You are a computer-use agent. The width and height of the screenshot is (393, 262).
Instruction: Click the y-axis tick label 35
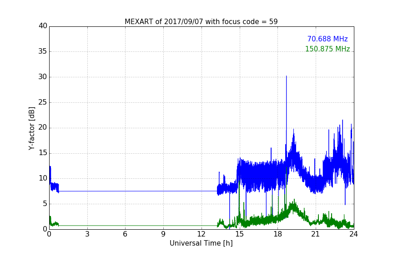coord(43,51)
